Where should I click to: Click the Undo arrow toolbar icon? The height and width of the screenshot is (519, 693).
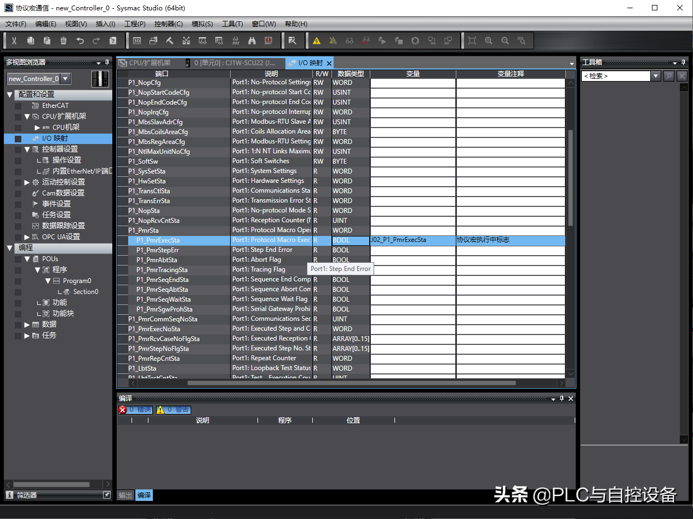tap(80, 41)
